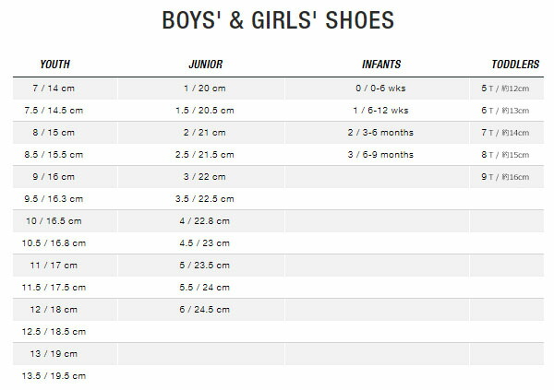This screenshot has width=554, height=390.
Task: Select the BOYS' & GIRLS' SHOES title
Action: click(278, 20)
